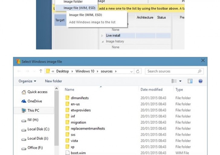220x155 pixels.
Task: Sort files by Date modified column
Action: [x=151, y=89]
